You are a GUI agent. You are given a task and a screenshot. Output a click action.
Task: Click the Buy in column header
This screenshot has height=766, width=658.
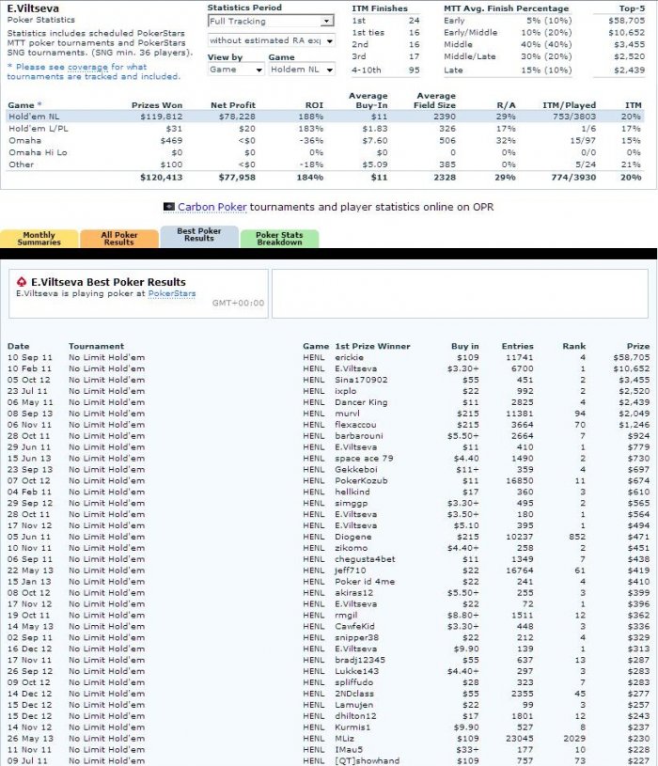coord(465,346)
